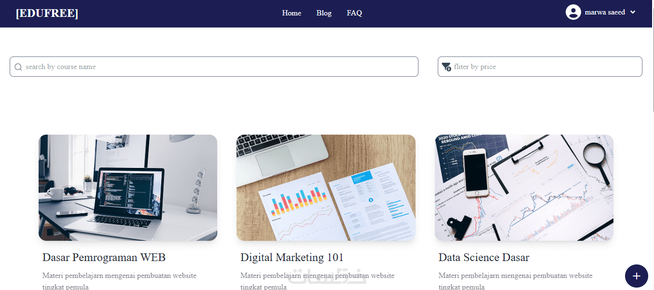Focus the filter by price field
The height and width of the screenshot is (290, 654).
540,67
